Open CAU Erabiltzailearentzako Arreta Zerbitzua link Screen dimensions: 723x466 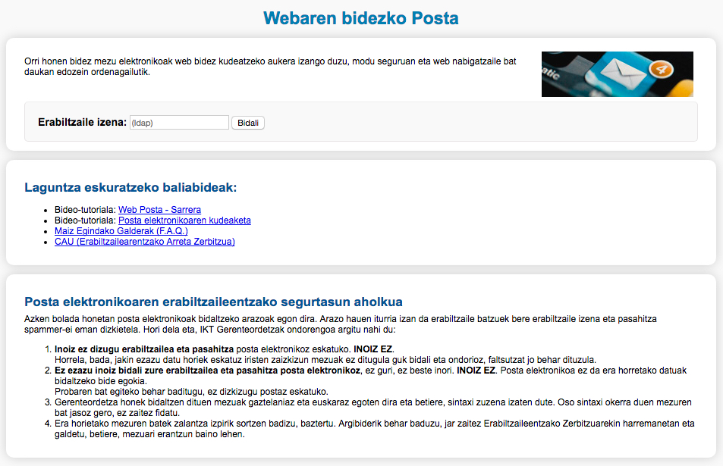[144, 242]
